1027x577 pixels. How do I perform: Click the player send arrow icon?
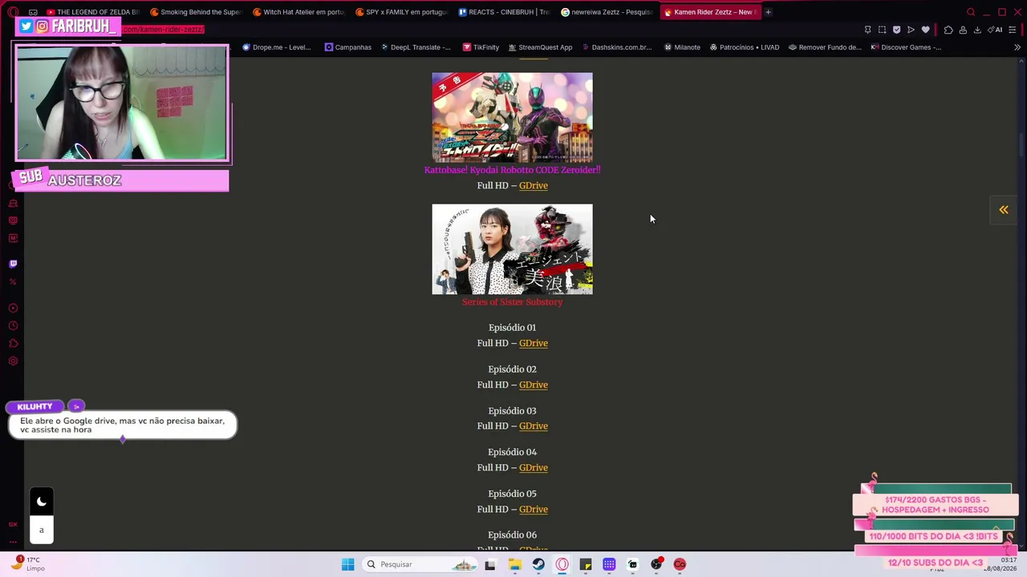tap(911, 30)
